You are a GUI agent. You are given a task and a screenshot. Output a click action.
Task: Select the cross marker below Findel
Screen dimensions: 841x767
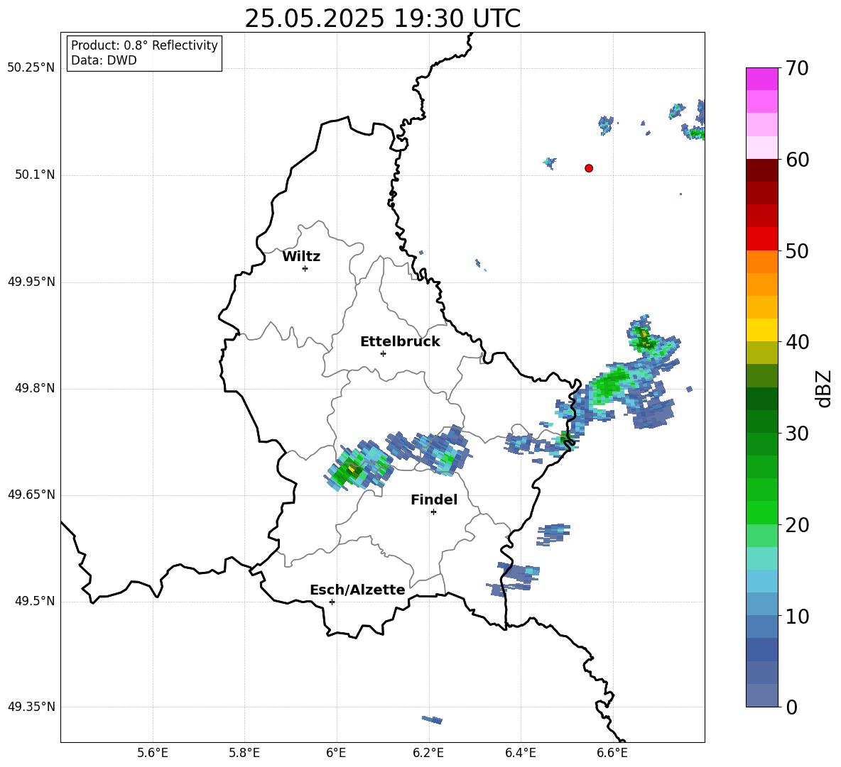(x=433, y=512)
